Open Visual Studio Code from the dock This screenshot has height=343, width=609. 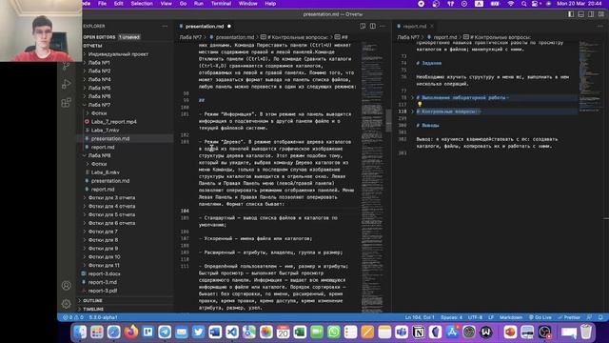click(x=232, y=333)
